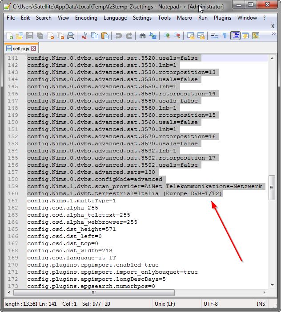Click the vertical scrollbar thumb
The image size is (281, 312).
(272, 188)
